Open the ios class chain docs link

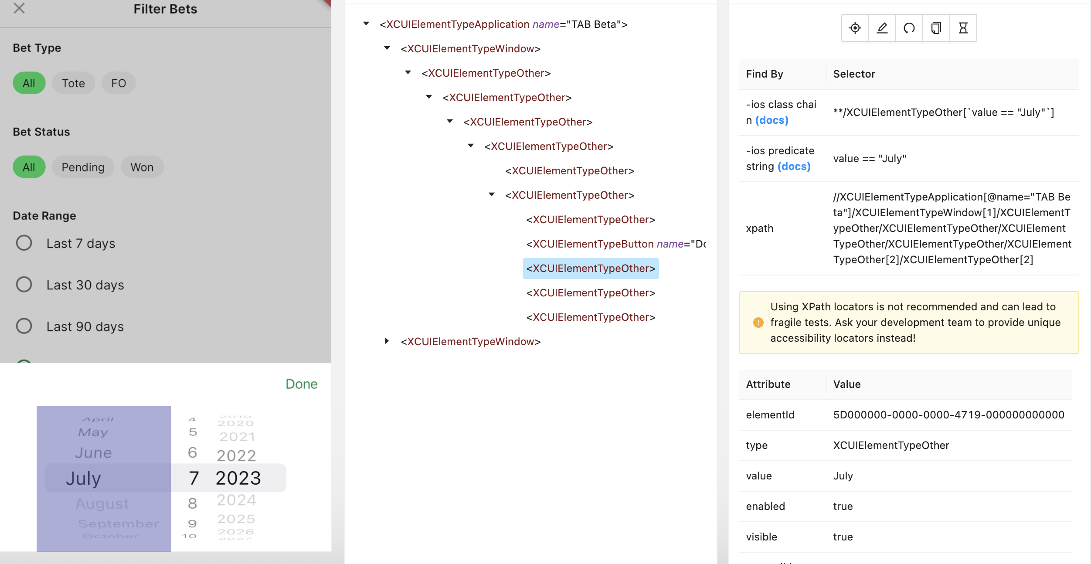click(772, 120)
